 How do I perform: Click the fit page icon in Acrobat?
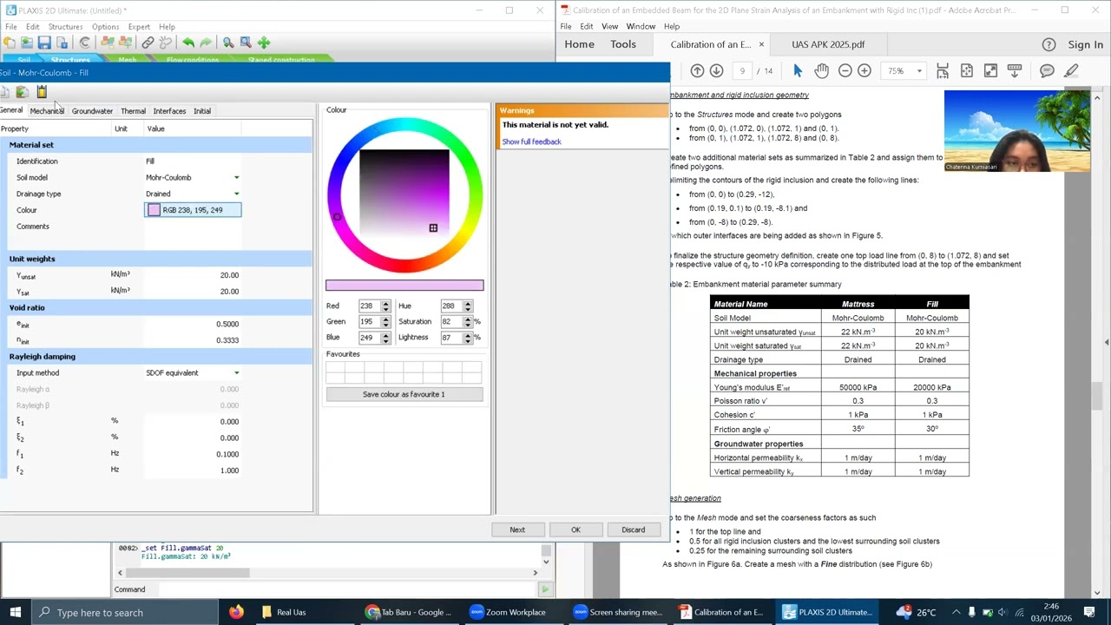(x=966, y=70)
